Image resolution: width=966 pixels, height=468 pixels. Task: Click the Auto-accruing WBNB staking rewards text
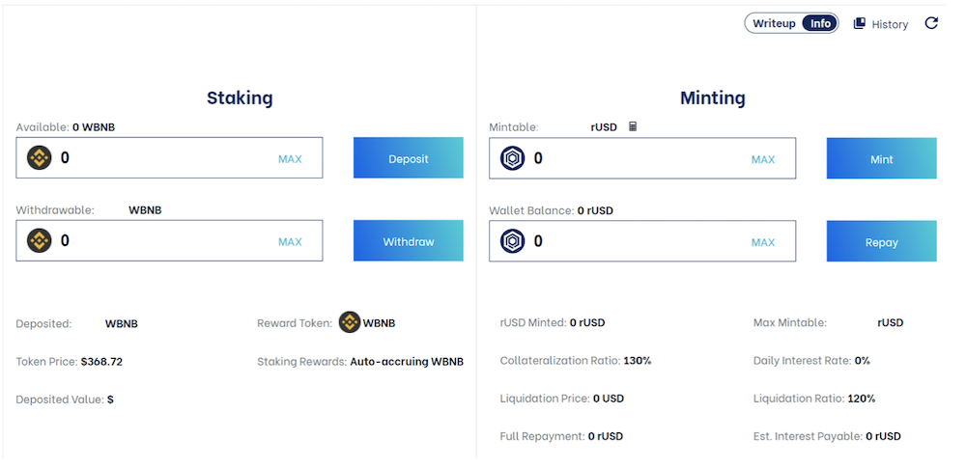click(x=407, y=362)
